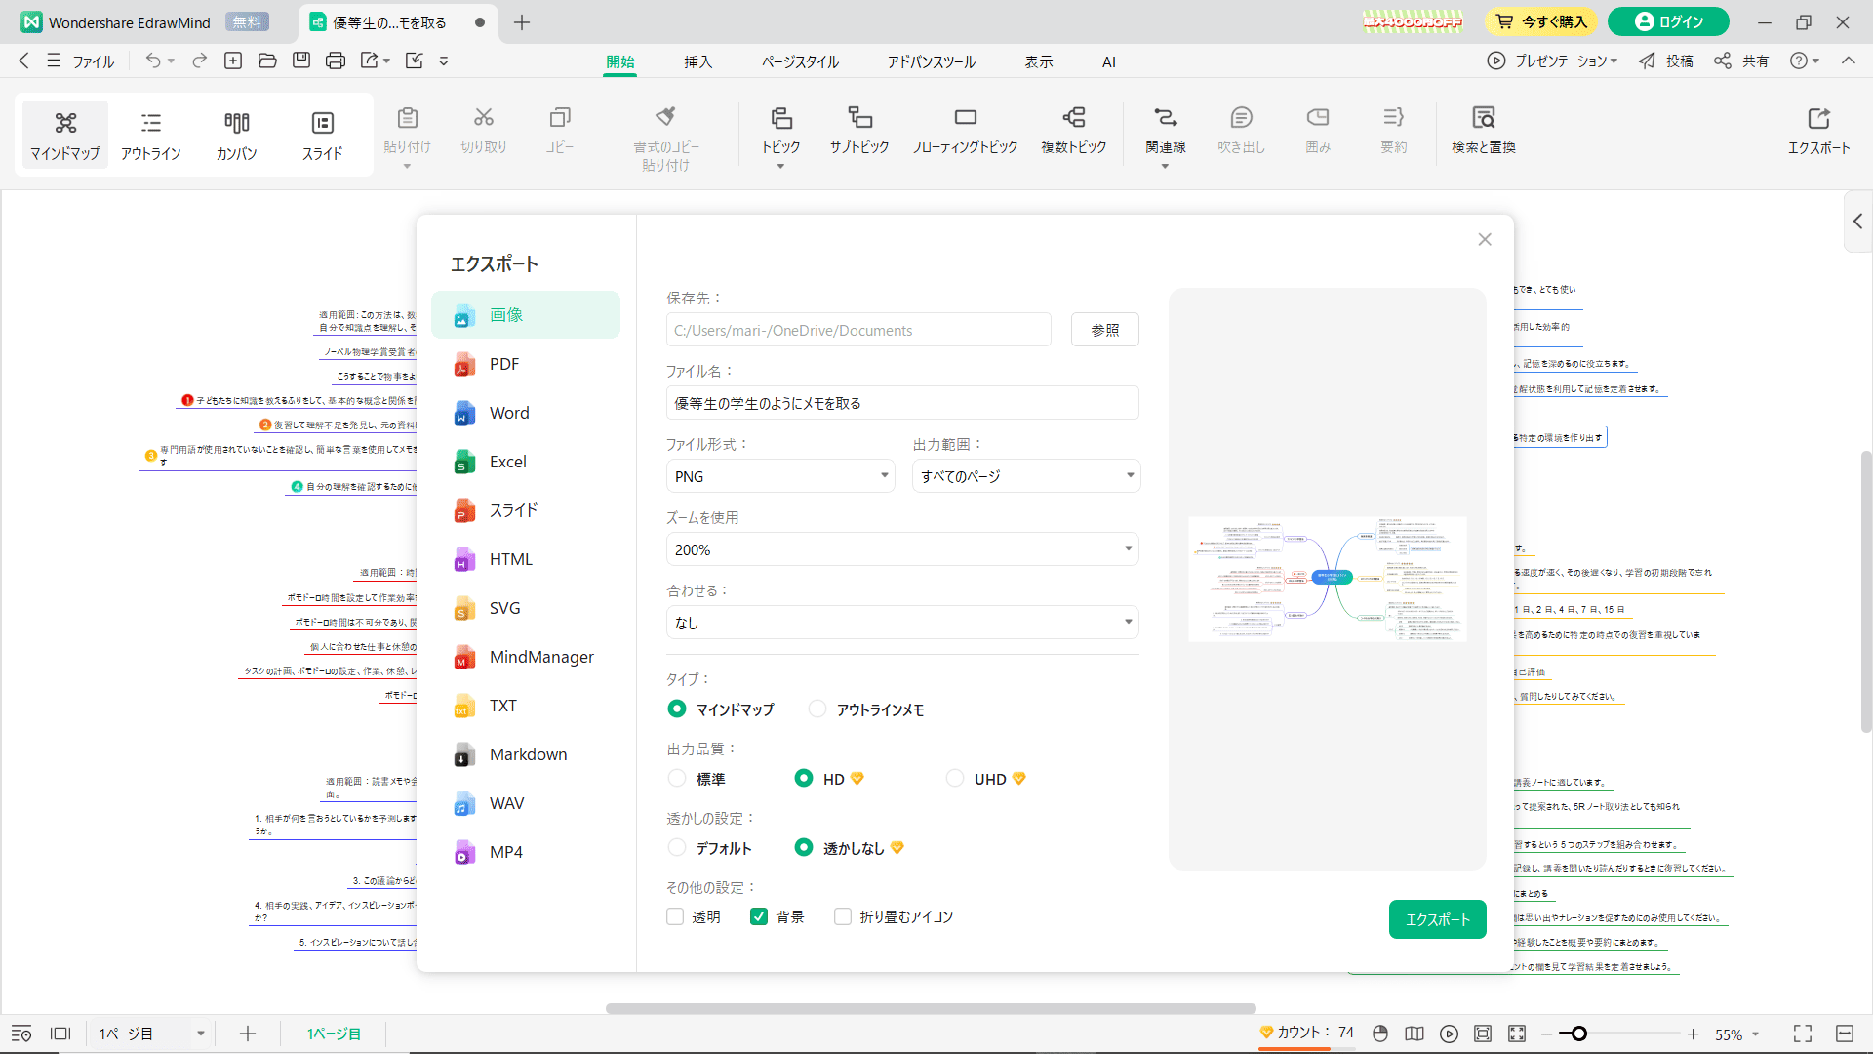Expand the Topic ribbon dropdown arrow
The height and width of the screenshot is (1054, 1873).
tap(780, 167)
